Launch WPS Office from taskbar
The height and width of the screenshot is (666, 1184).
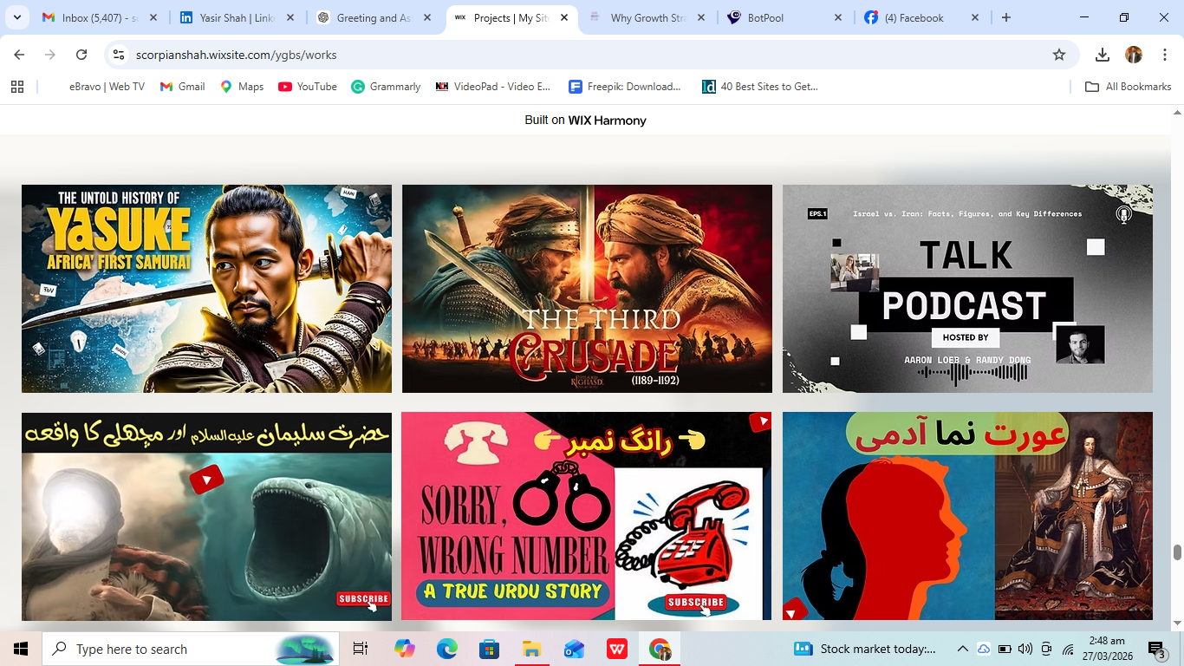[617, 649]
